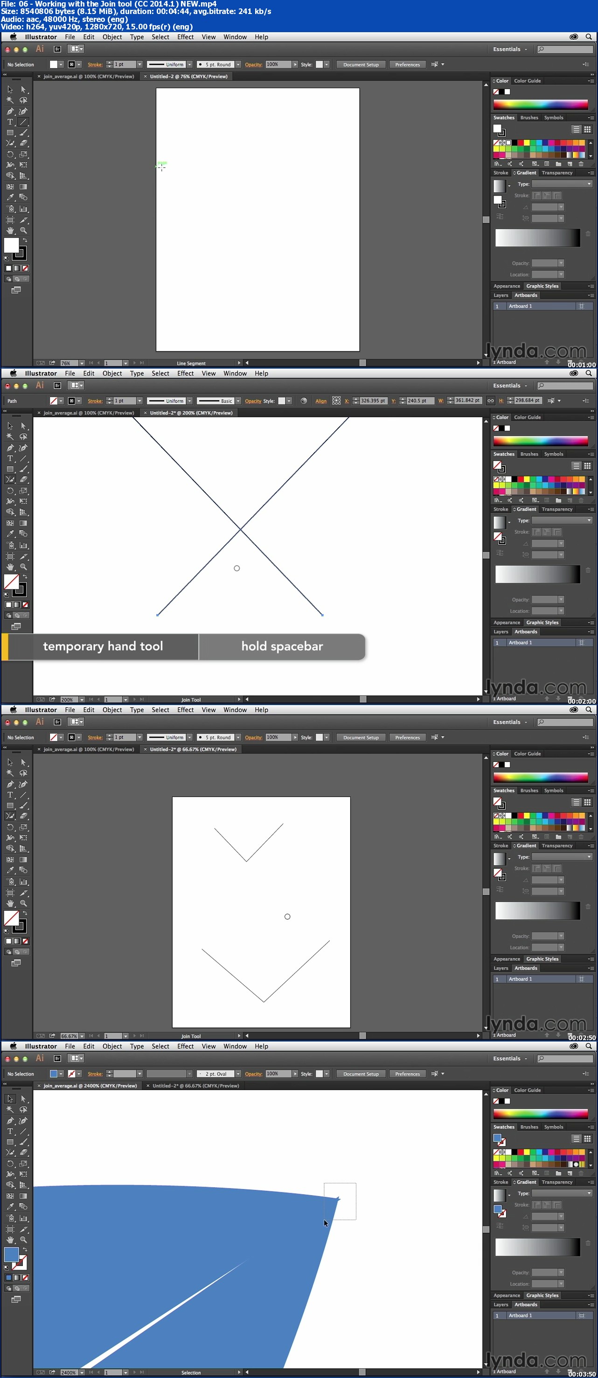Open the Effect menu in the 200% window

pyautogui.click(x=186, y=373)
